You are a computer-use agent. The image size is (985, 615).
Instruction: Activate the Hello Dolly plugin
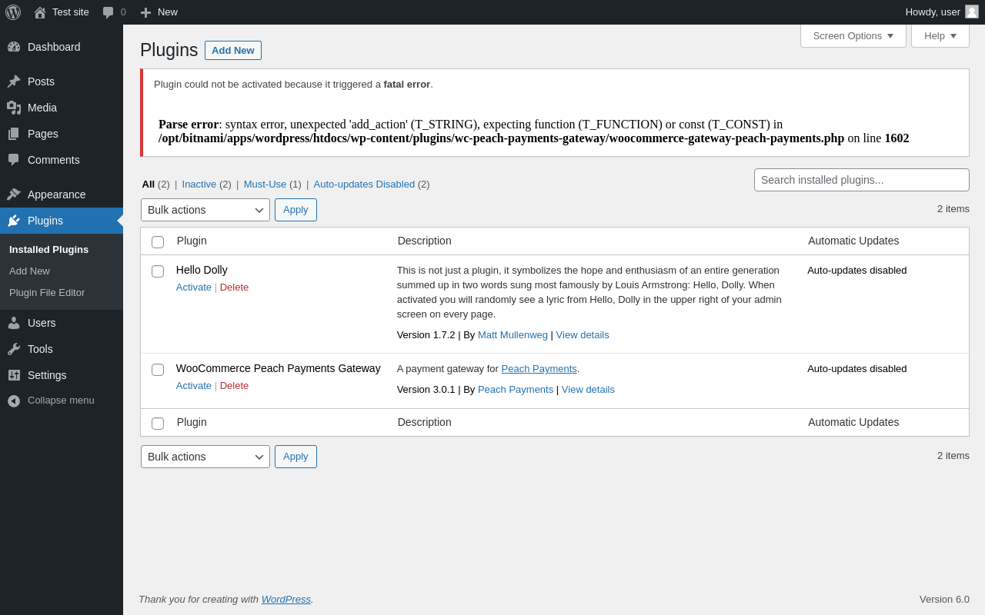point(193,288)
